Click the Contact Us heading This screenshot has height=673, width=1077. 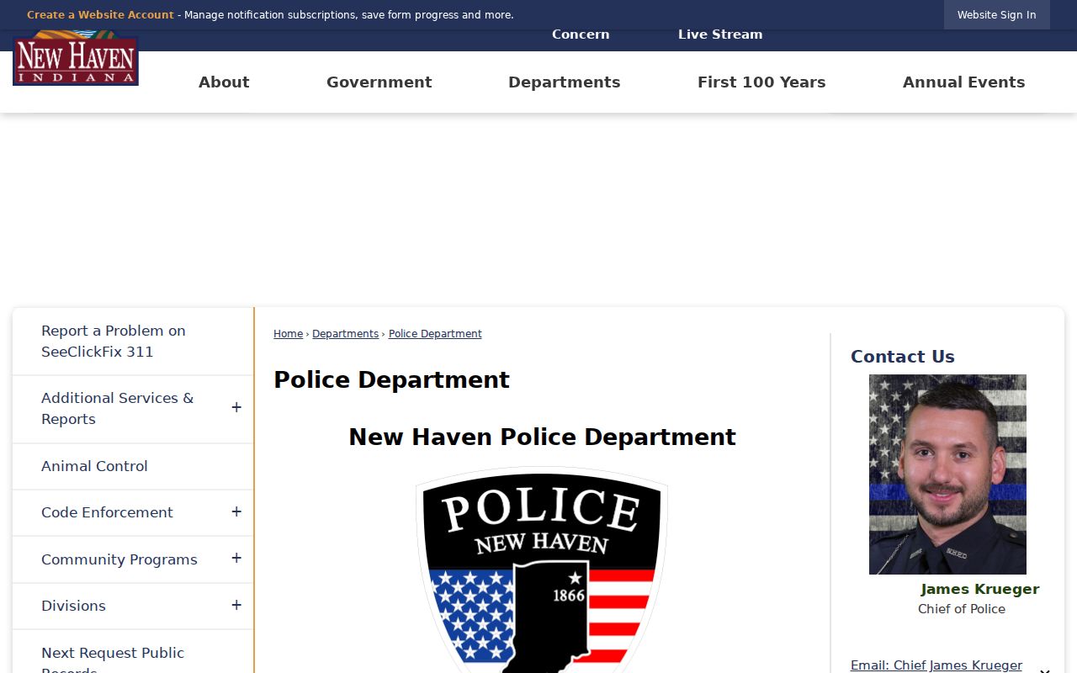click(903, 357)
